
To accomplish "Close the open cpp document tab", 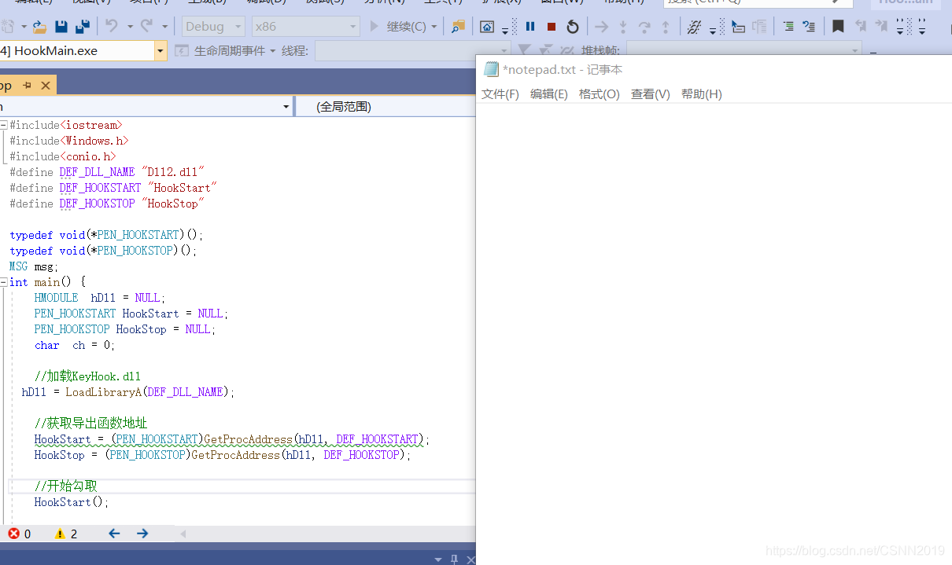I will (45, 85).
